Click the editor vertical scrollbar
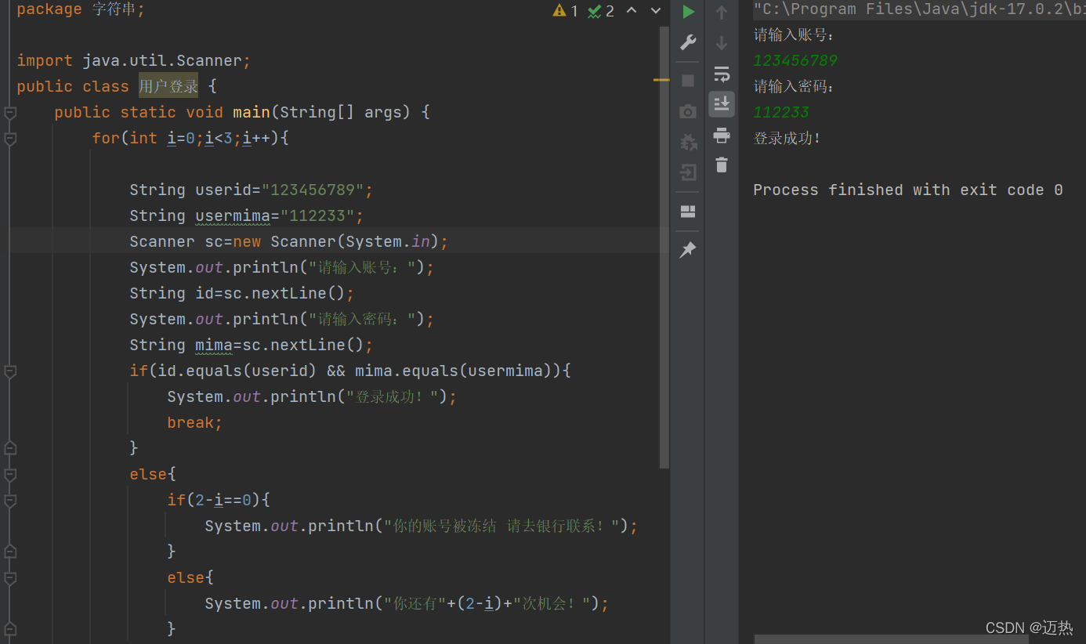 [x=664, y=247]
